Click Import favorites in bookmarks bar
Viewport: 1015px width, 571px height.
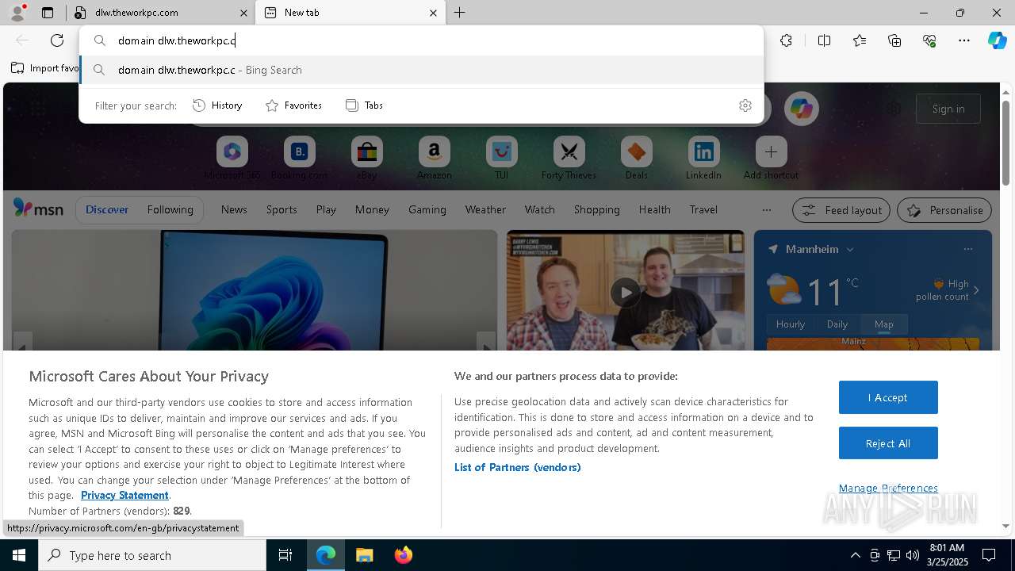pyautogui.click(x=45, y=68)
